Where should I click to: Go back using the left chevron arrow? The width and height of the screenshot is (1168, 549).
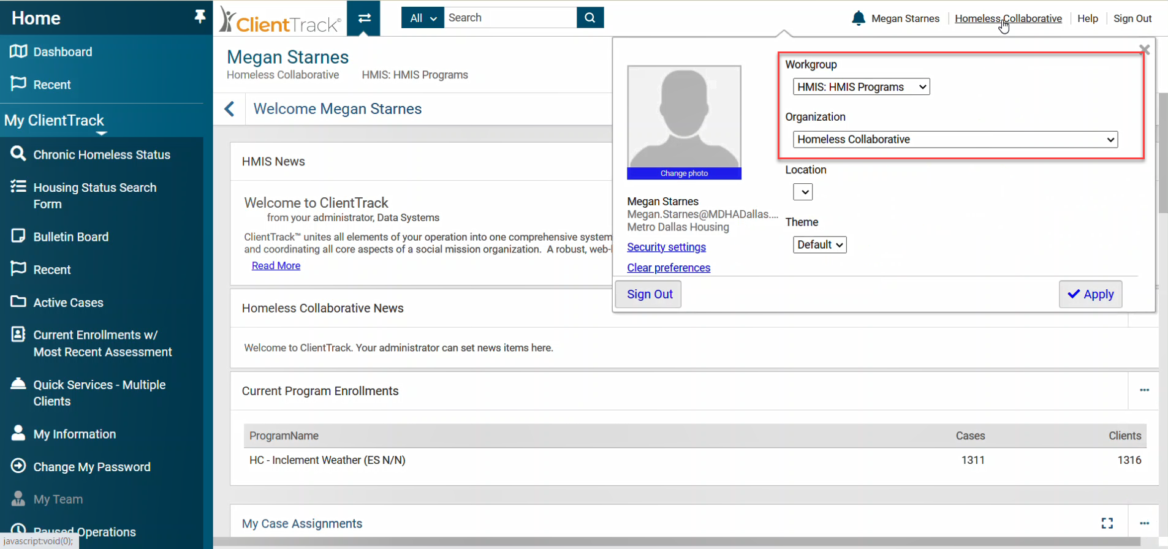point(229,109)
